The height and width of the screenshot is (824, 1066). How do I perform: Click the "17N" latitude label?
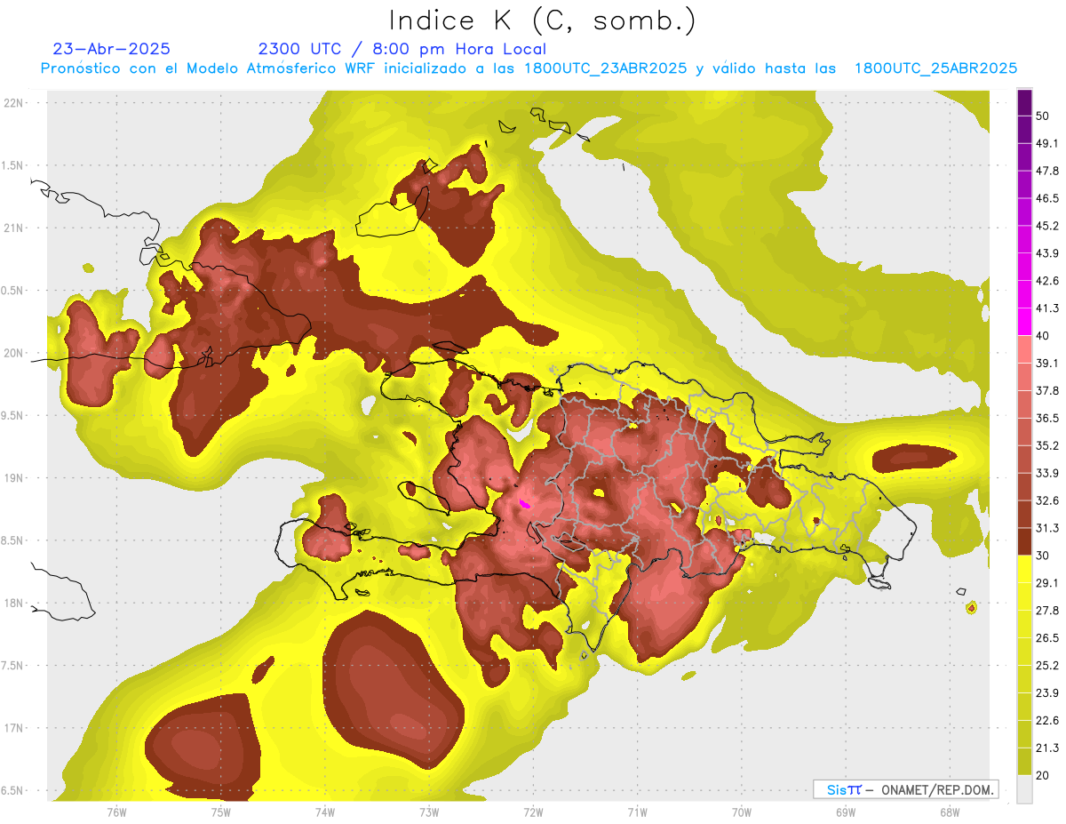(14, 728)
